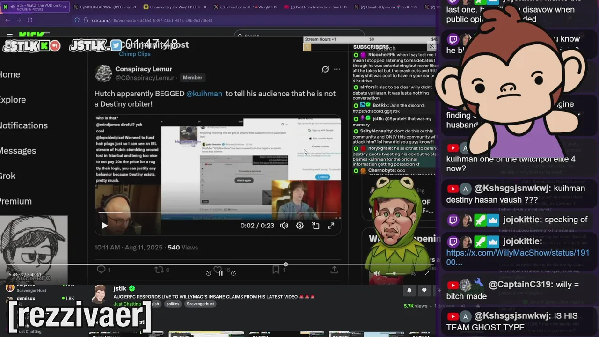Go back in browser history

[7, 20]
